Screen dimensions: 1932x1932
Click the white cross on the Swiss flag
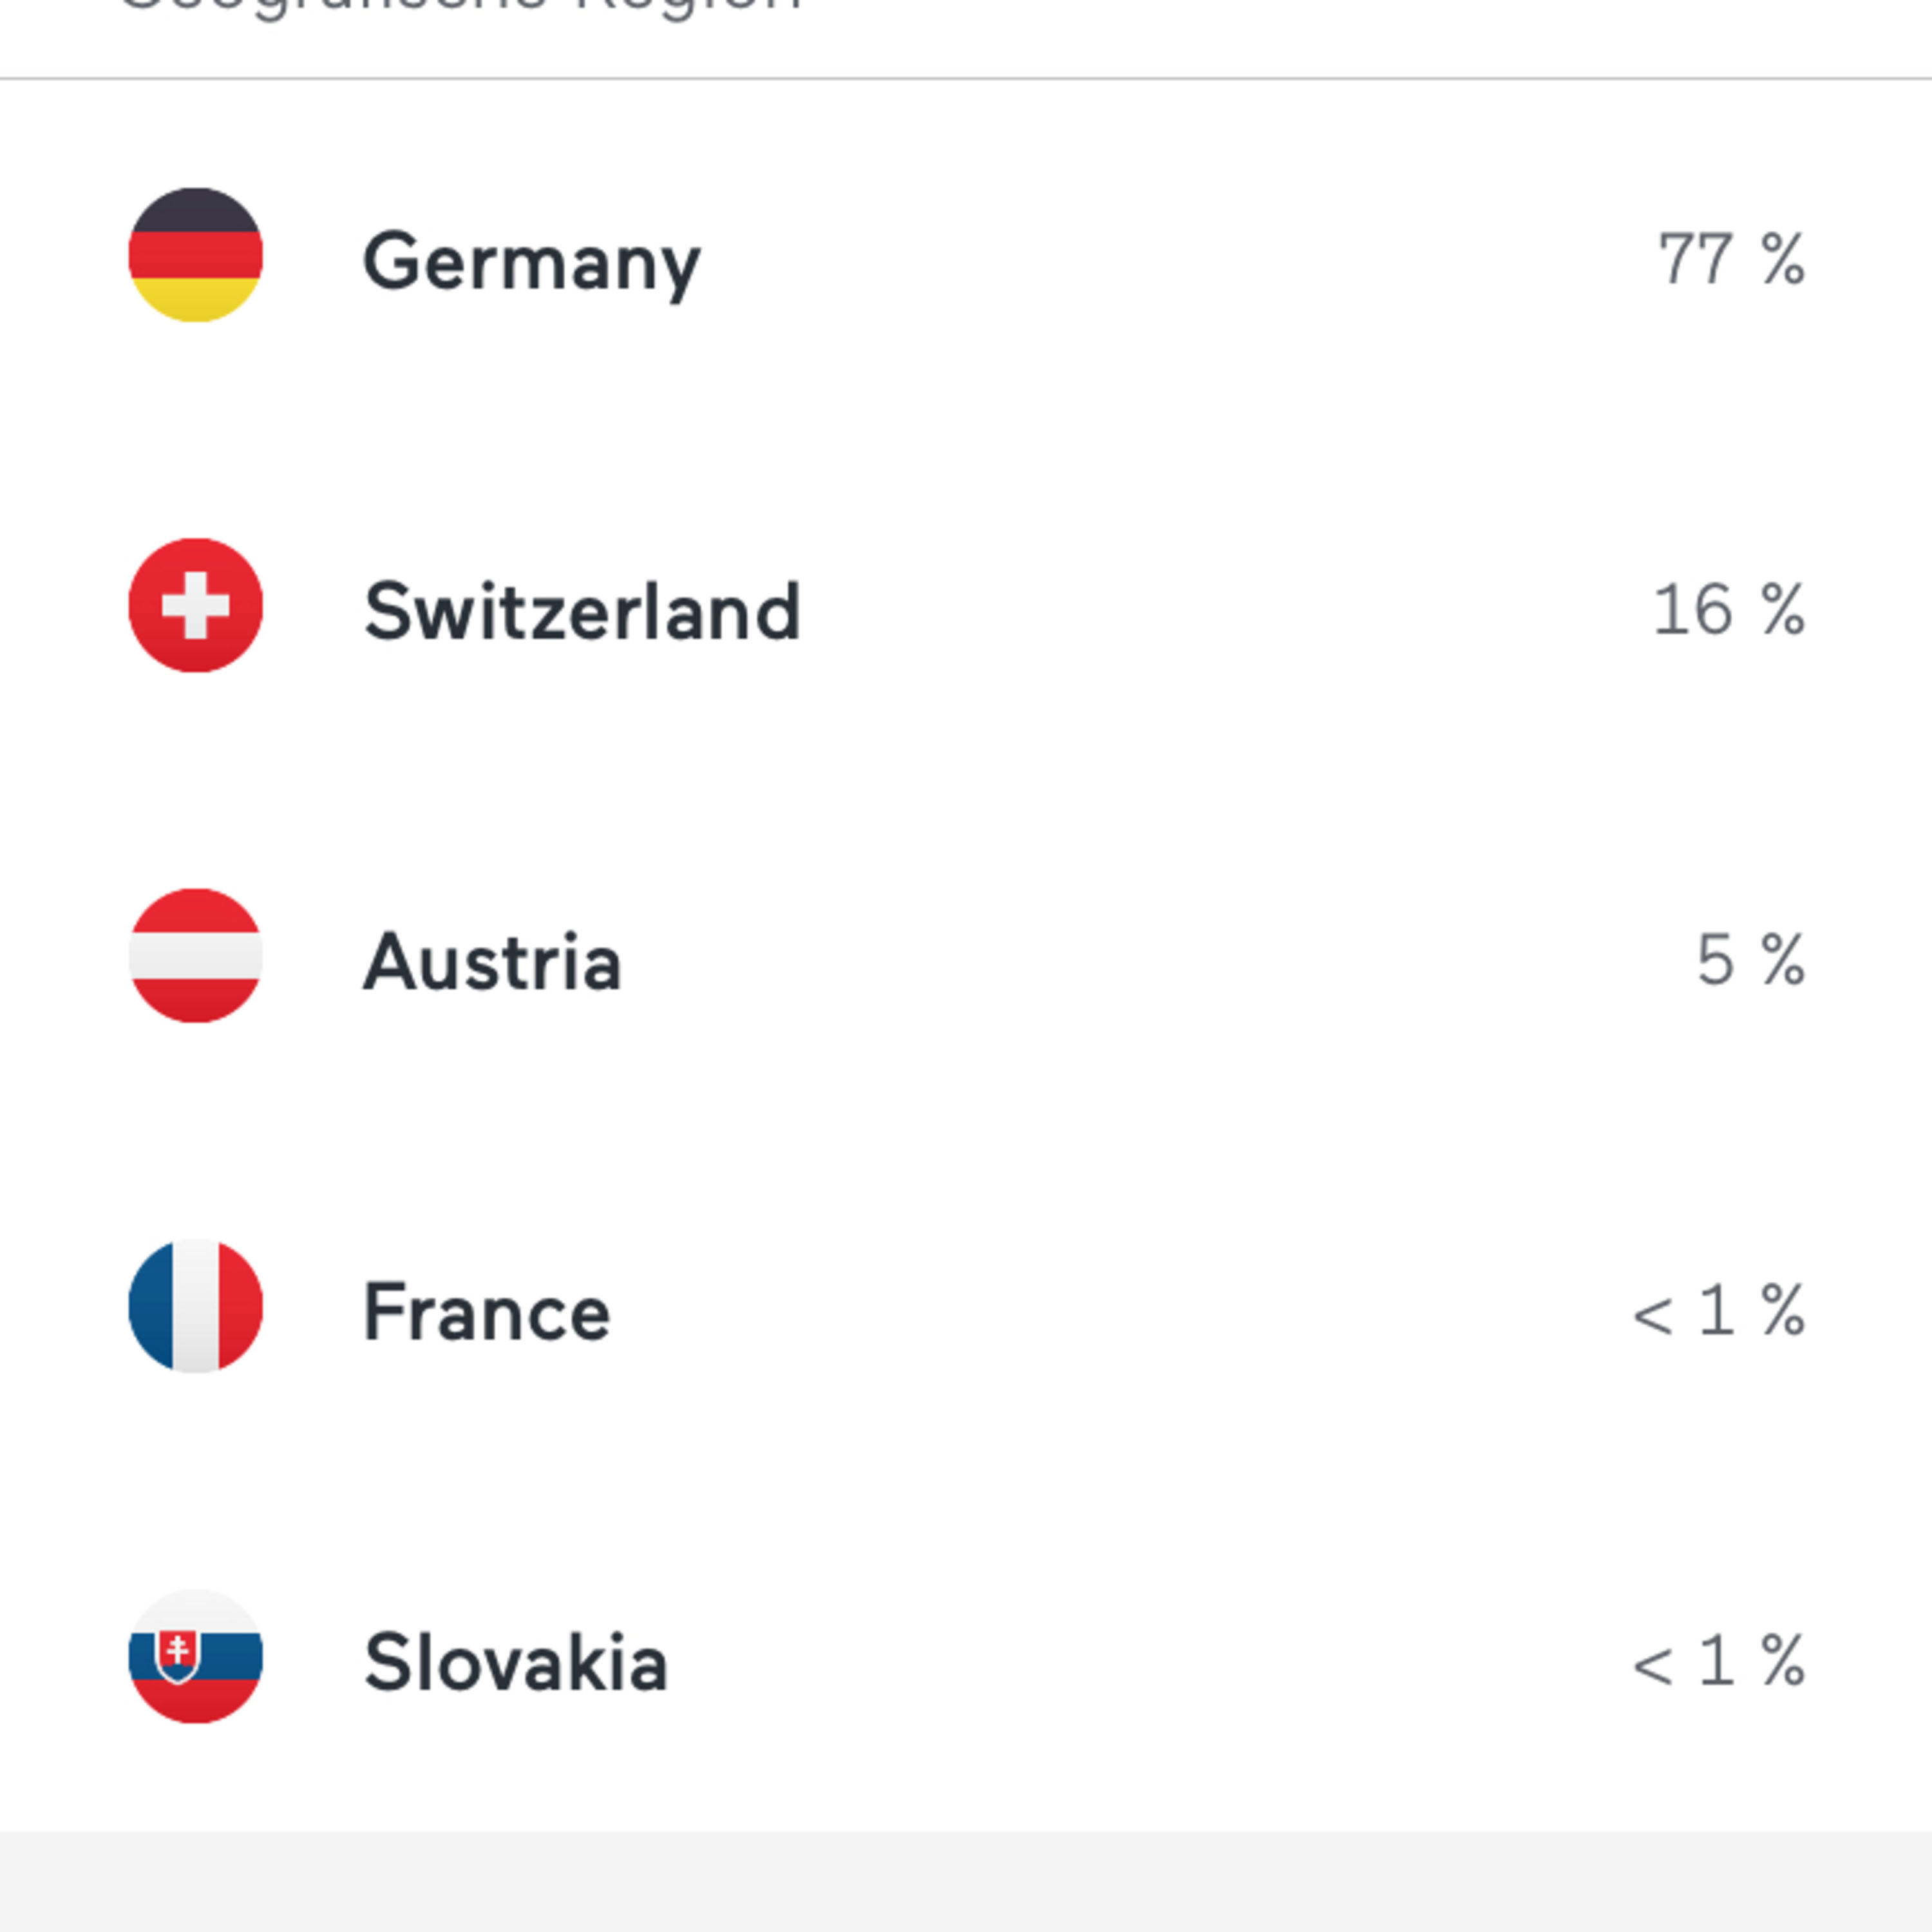pos(196,605)
